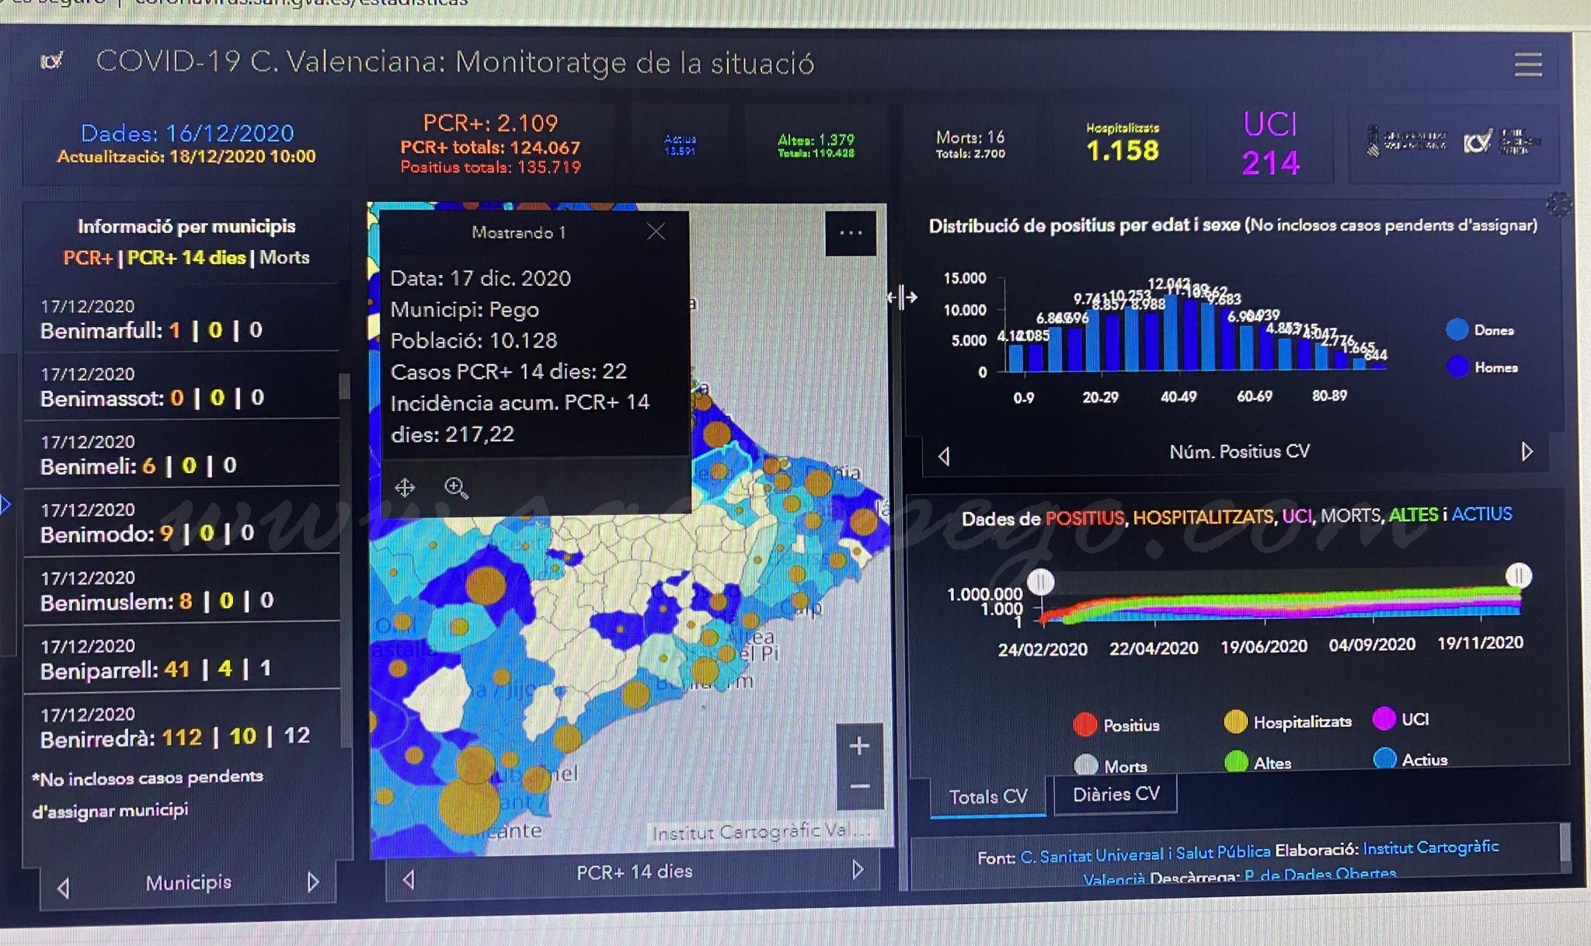Image resolution: width=1591 pixels, height=946 pixels.
Task: Click the right timeline slider handle
Action: pyautogui.click(x=1518, y=576)
